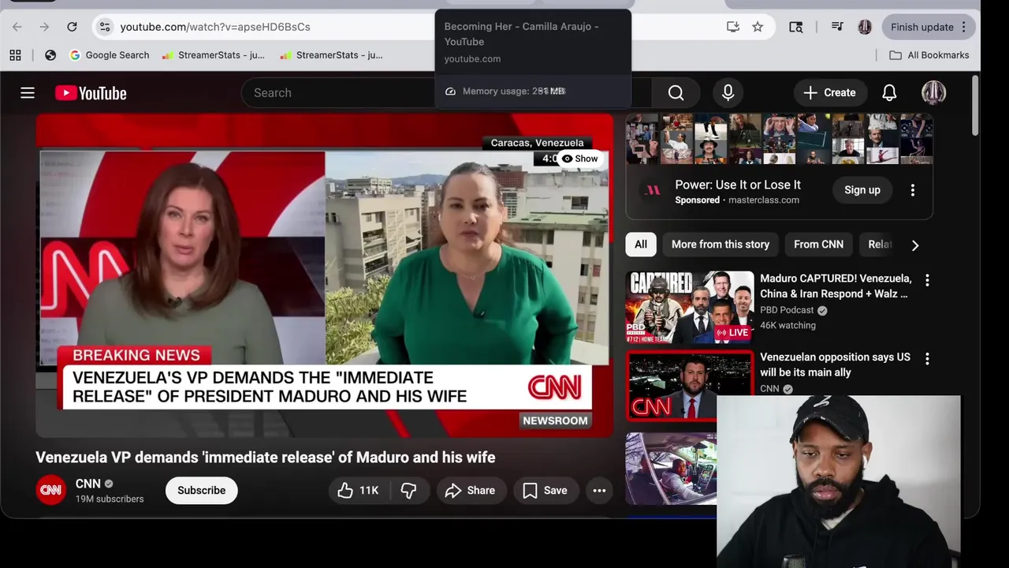Go back using browser back arrow
Image resolution: width=1009 pixels, height=568 pixels.
point(17,27)
